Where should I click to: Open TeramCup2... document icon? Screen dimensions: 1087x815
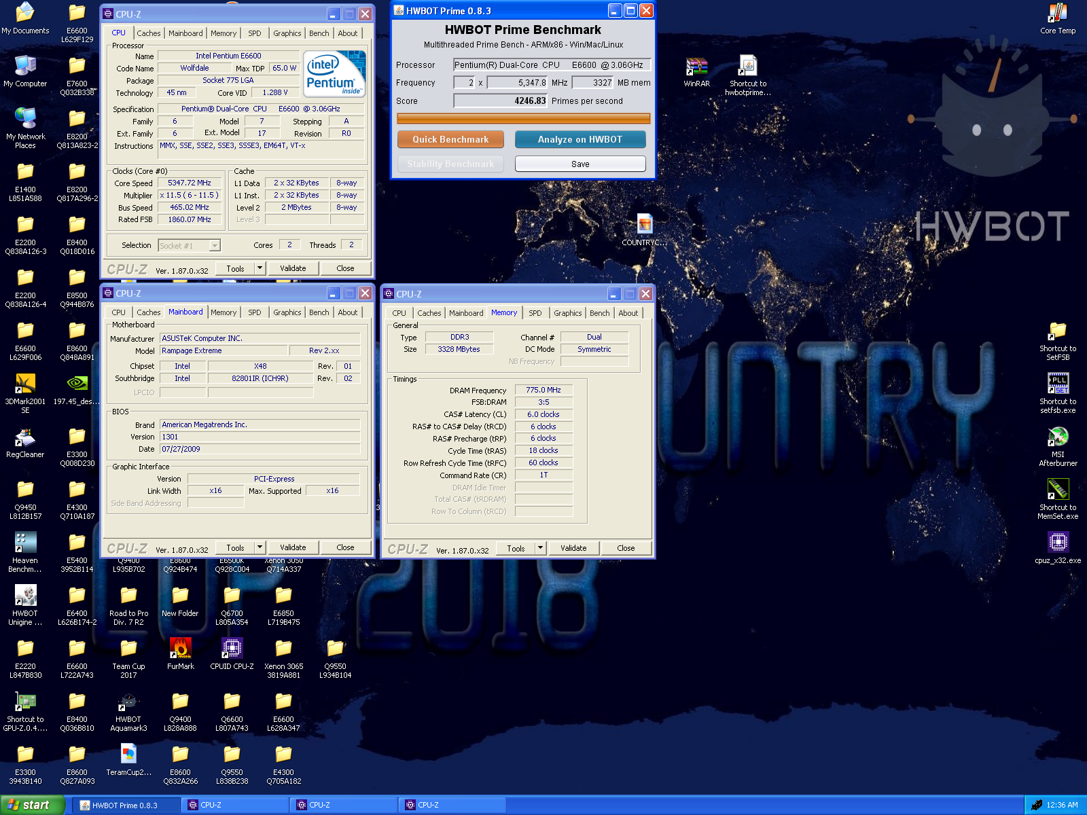(x=128, y=755)
